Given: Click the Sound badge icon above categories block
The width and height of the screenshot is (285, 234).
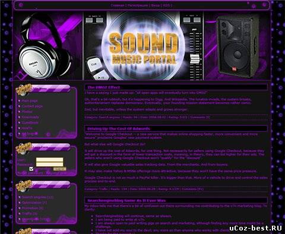Looking at the screenshot, I should click(24, 186).
